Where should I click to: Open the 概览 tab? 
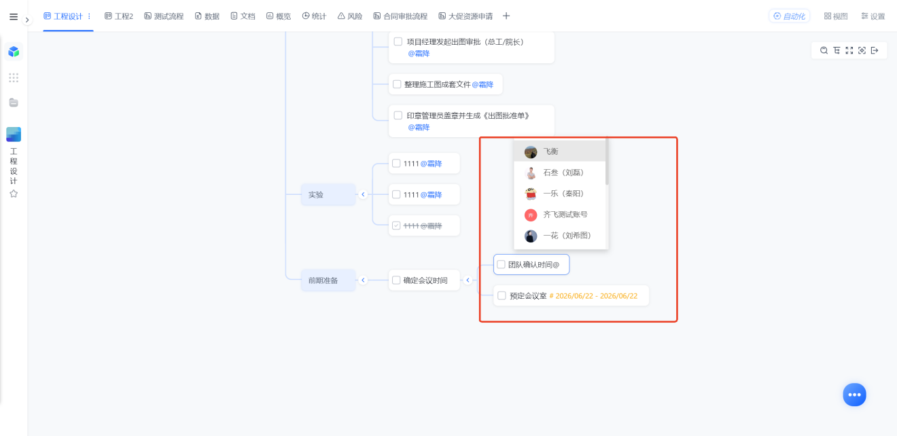click(x=279, y=16)
